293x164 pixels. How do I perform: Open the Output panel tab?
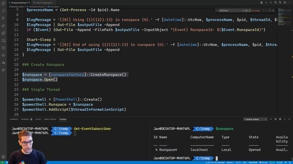[x=38, y=119]
